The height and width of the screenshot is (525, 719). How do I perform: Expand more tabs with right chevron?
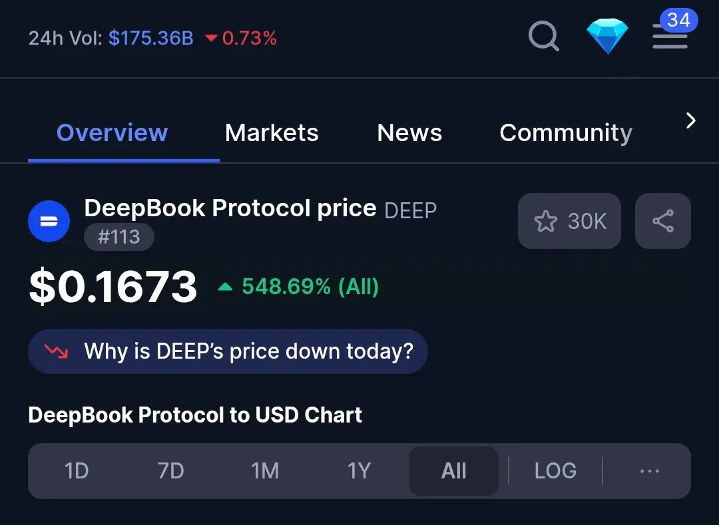(690, 120)
